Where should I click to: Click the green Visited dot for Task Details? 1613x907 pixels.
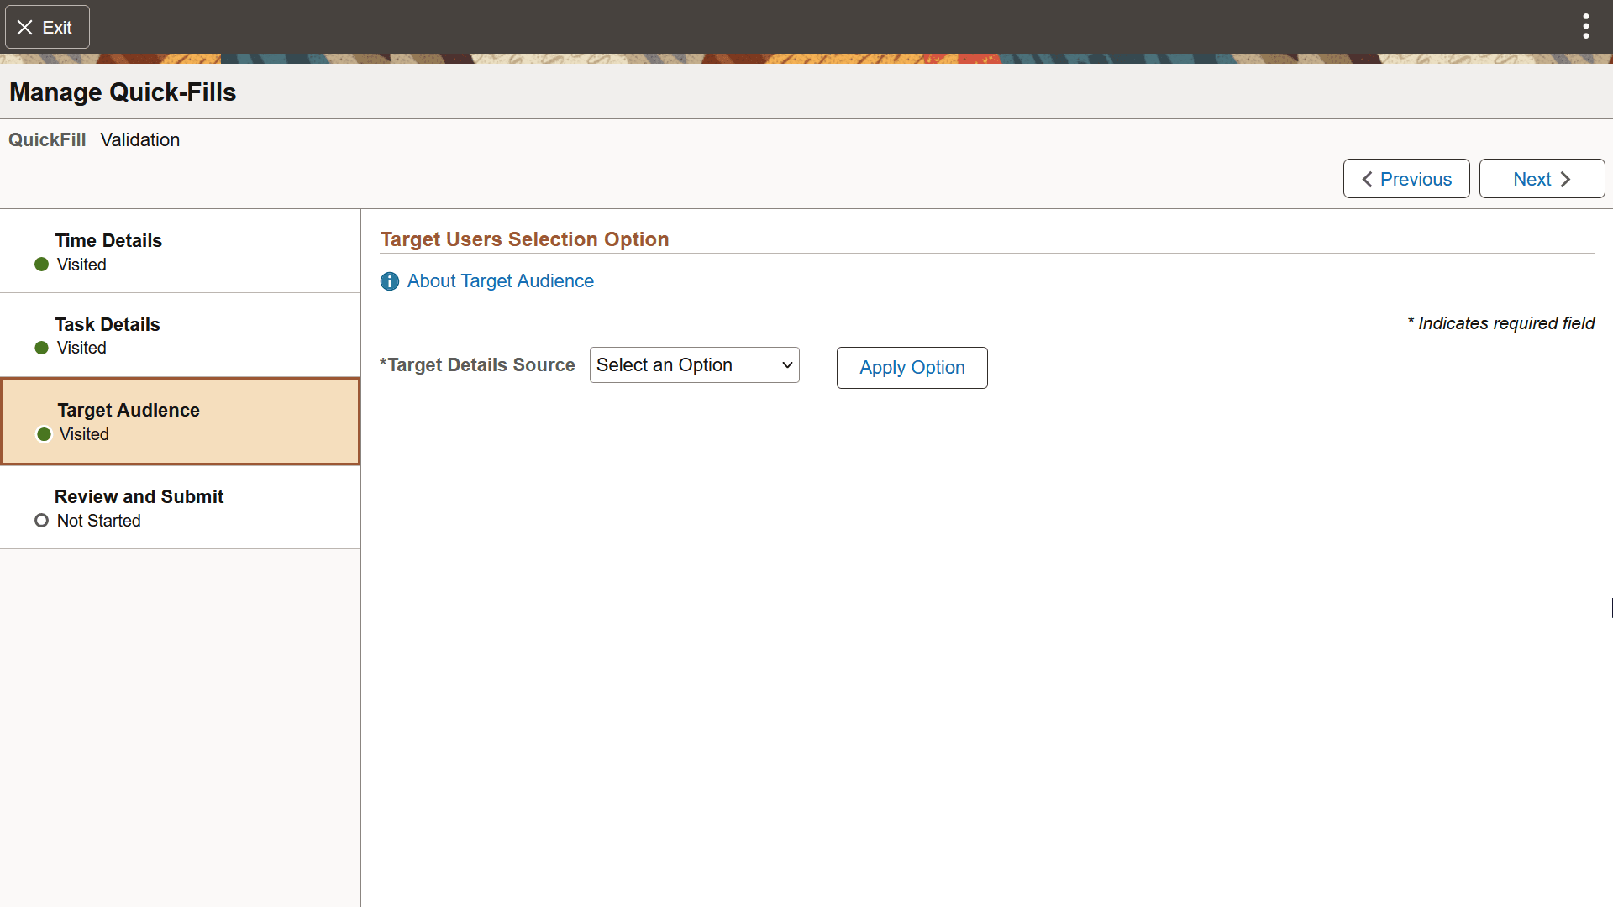41,348
